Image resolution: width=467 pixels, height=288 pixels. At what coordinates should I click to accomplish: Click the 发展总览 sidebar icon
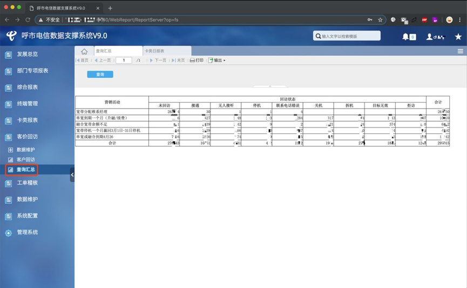pos(8,55)
